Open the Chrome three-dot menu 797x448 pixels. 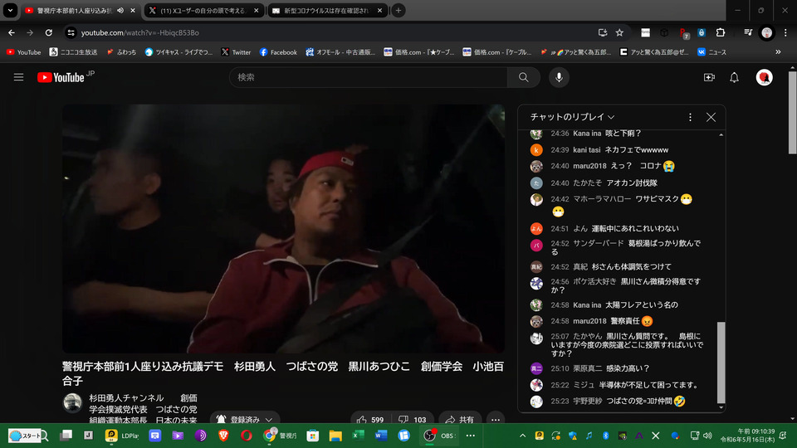click(785, 32)
